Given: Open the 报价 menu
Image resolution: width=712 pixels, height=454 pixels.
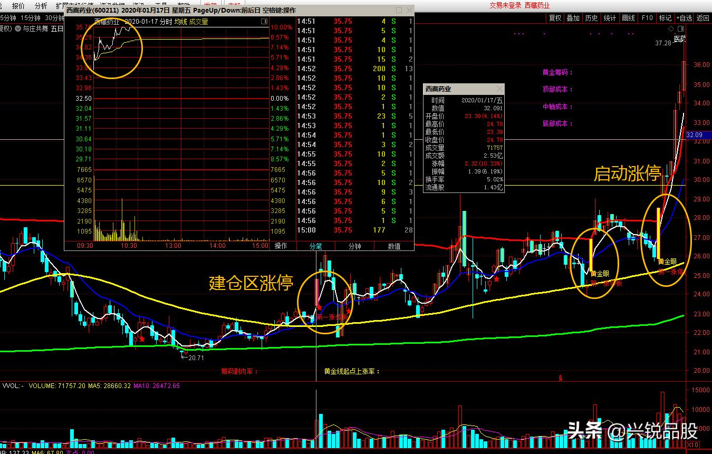Looking at the screenshot, I should [18, 5].
